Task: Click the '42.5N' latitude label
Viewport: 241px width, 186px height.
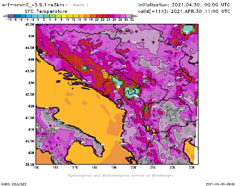Action: tap(30, 95)
